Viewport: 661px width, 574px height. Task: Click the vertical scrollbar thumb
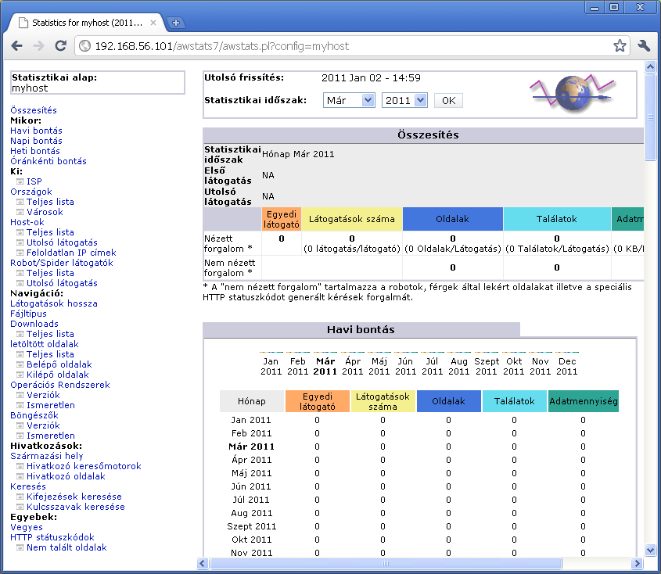(x=651, y=117)
